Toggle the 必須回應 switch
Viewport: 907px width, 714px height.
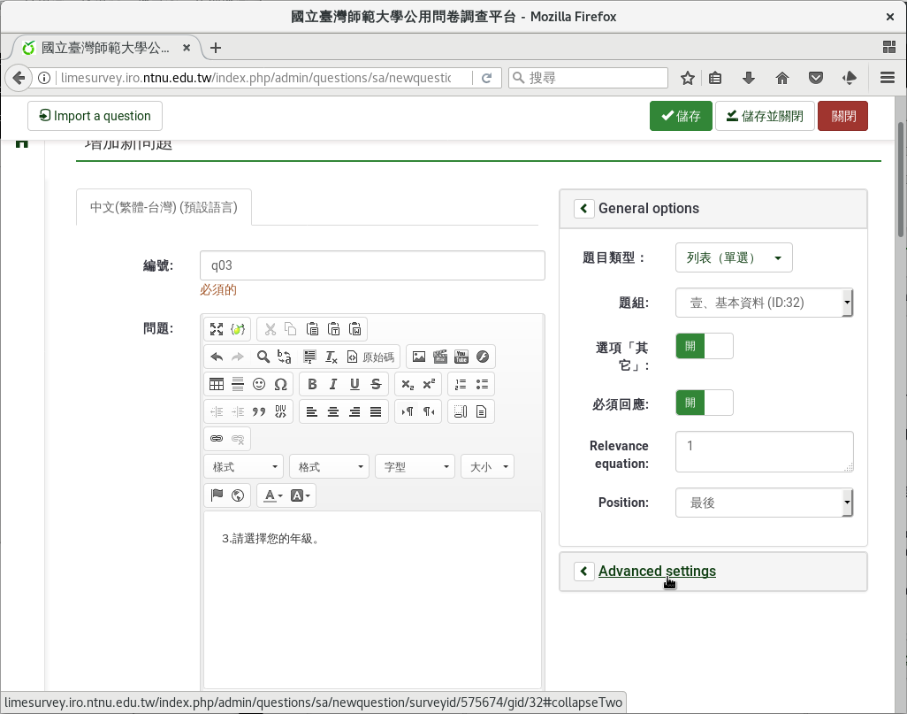704,403
